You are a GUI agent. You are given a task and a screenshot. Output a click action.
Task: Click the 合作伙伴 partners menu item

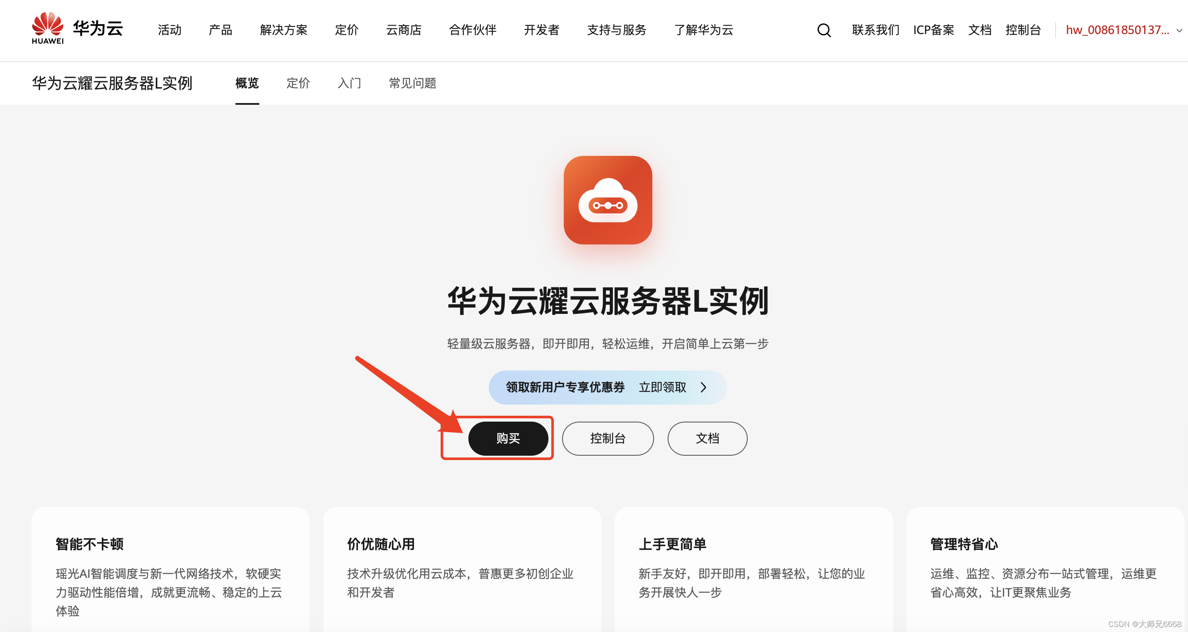(x=472, y=30)
